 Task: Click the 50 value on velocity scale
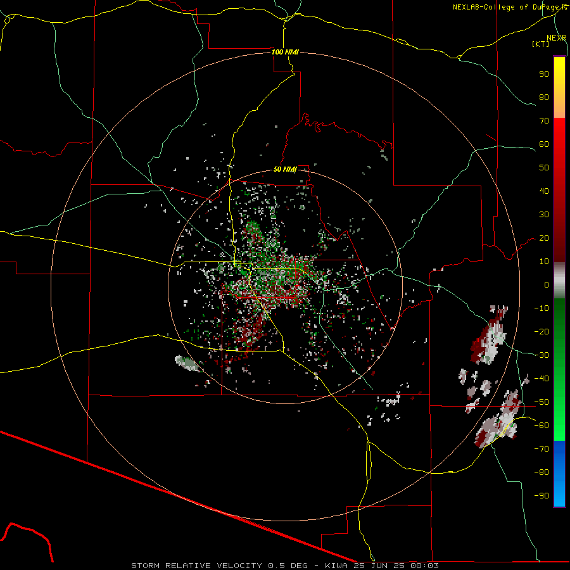(x=544, y=168)
